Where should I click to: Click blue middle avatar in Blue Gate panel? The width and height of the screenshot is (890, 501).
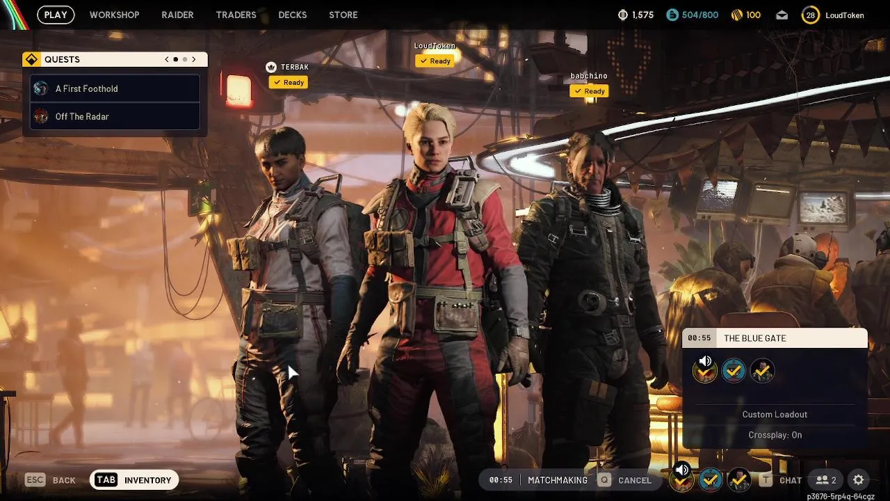point(734,371)
